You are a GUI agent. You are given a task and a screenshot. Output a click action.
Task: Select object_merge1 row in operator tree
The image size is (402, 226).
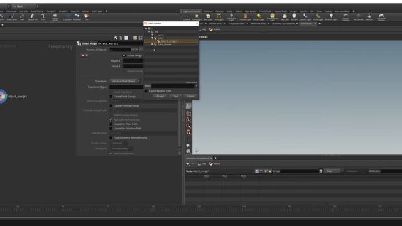click(171, 41)
